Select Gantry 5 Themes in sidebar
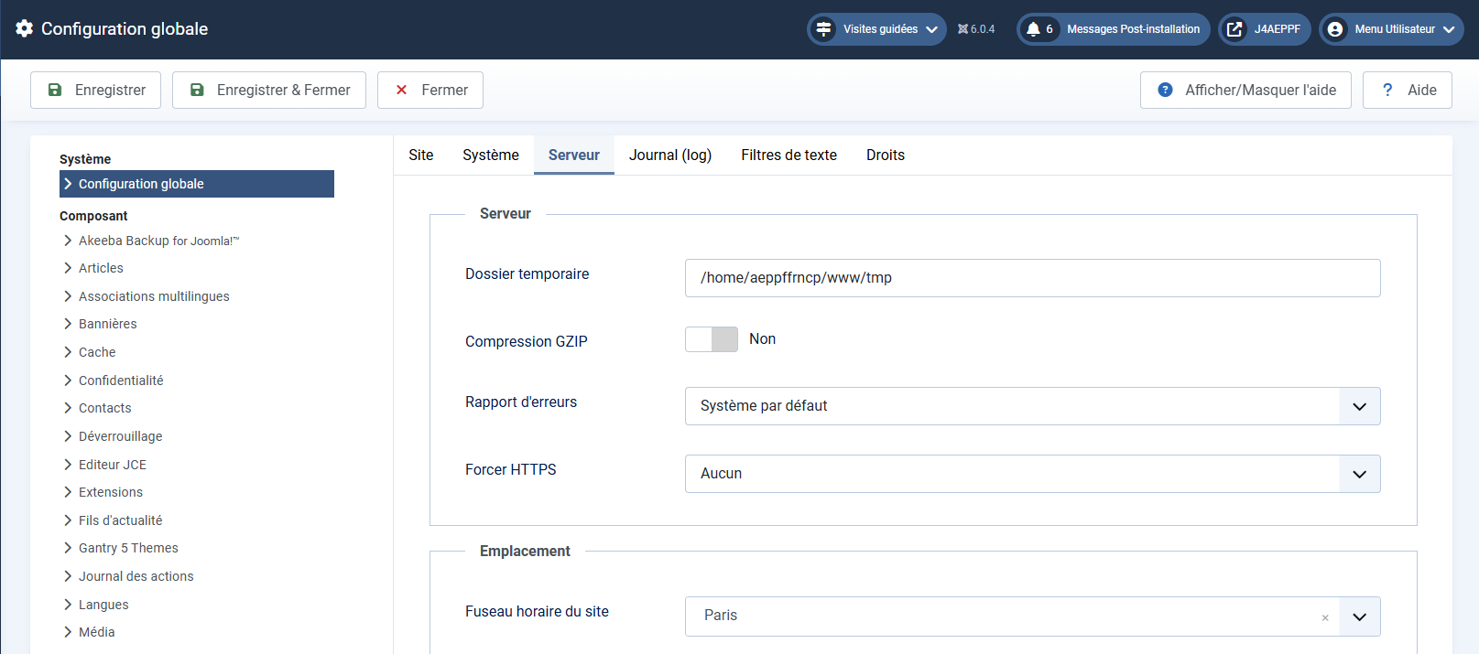 pyautogui.click(x=128, y=548)
